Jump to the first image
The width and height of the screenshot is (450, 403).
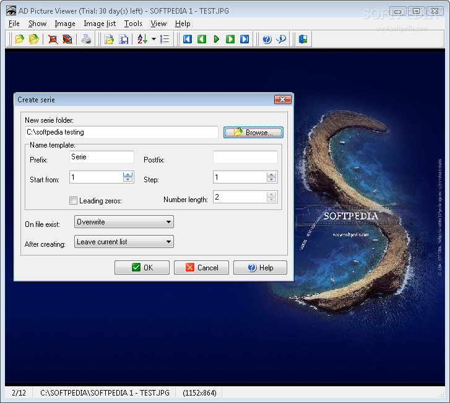point(188,39)
